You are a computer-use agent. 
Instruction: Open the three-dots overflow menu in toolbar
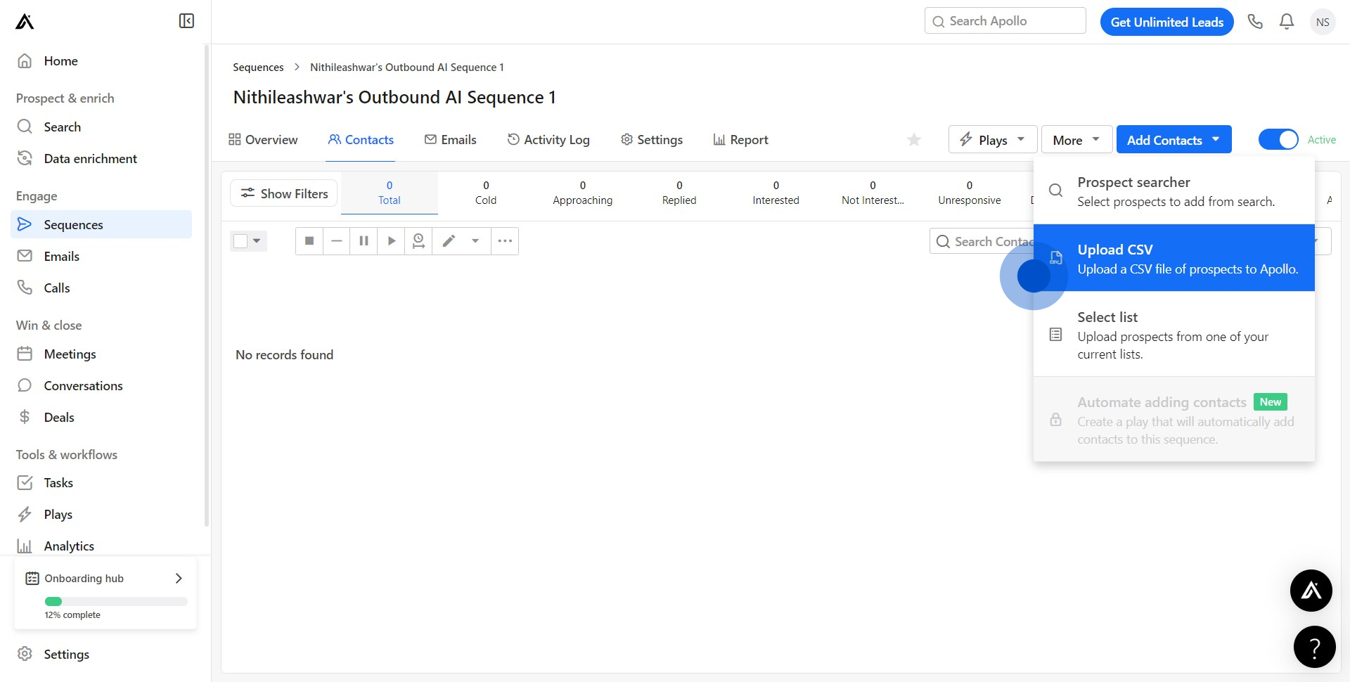505,240
